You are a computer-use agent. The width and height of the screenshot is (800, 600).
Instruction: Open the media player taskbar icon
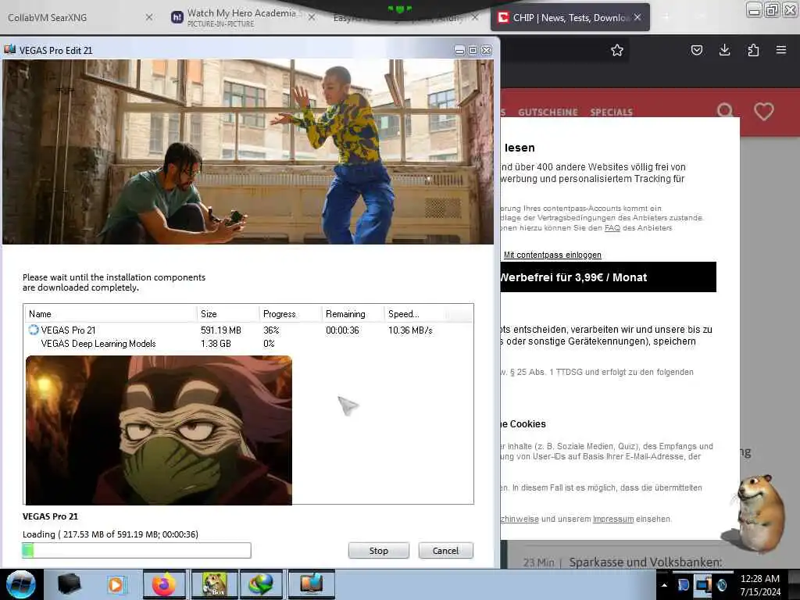[x=116, y=584]
